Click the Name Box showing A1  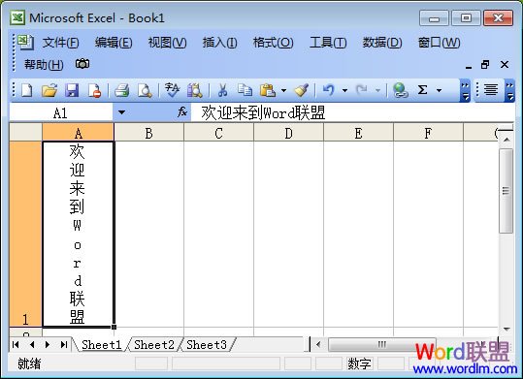[x=60, y=112]
